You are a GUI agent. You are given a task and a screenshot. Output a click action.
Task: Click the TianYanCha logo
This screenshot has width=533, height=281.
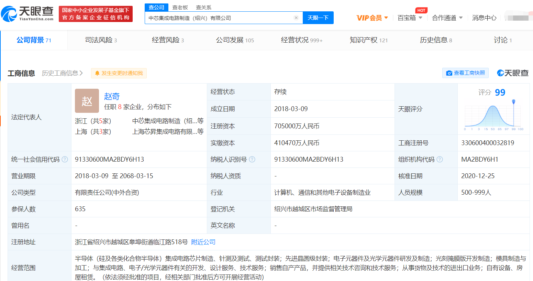(x=27, y=14)
